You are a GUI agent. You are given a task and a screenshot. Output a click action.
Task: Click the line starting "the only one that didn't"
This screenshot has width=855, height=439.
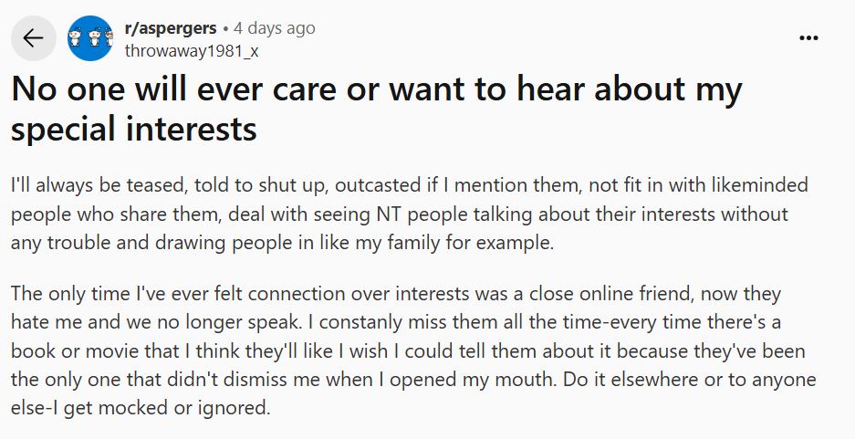pyautogui.click(x=413, y=380)
